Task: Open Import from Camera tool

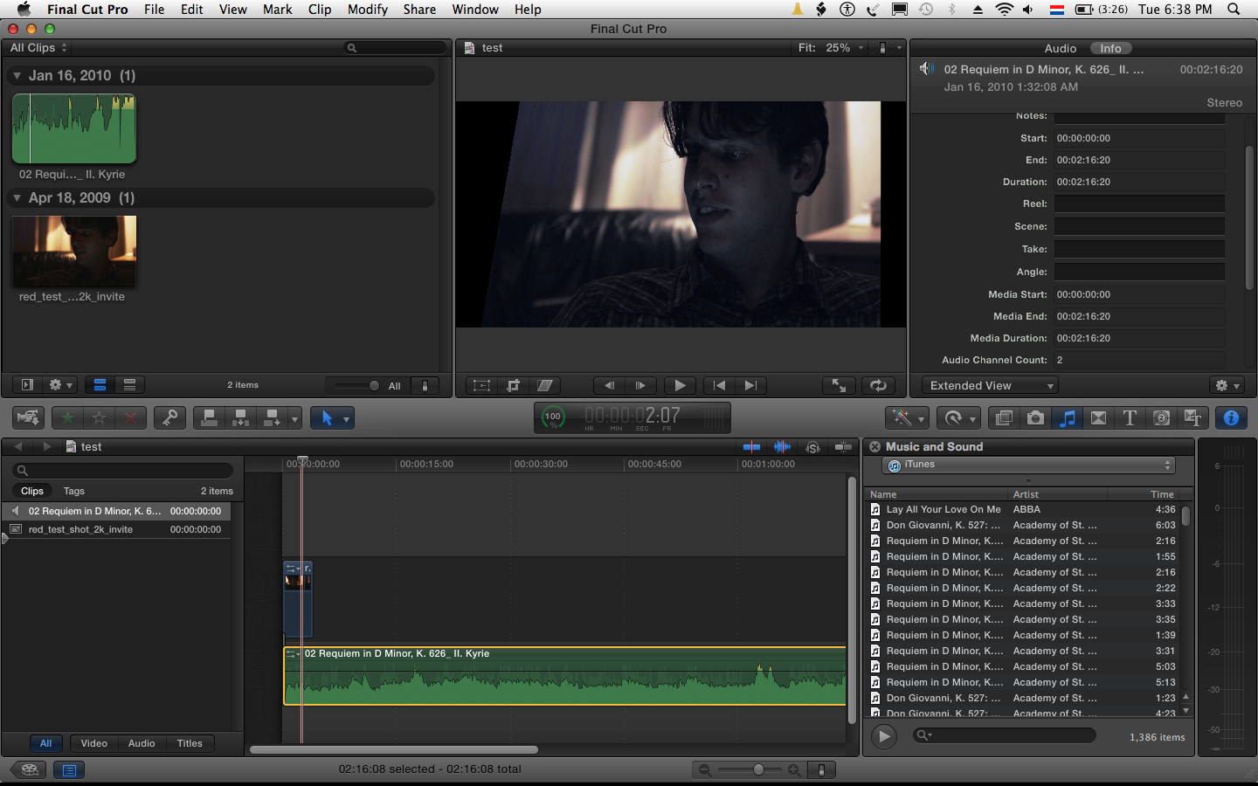Action: tap(29, 418)
